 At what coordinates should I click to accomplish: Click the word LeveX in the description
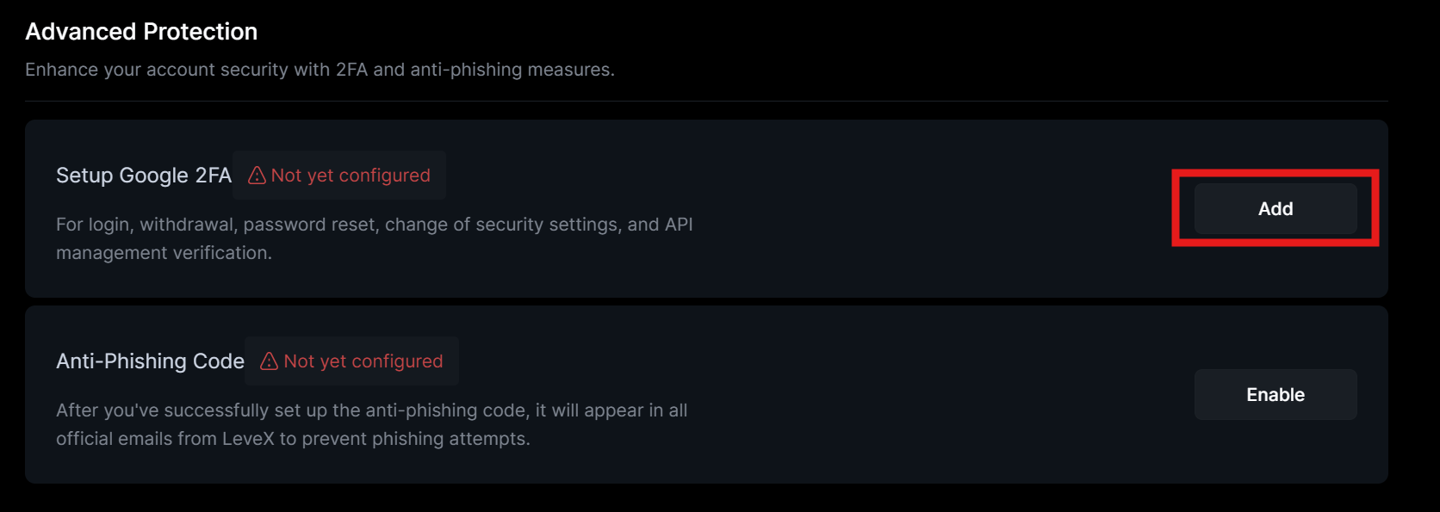coord(248,439)
